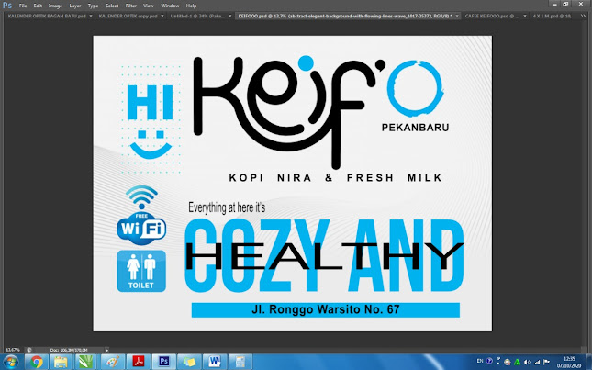Switch to the CAFEE KEIFOOO.psd tab
Image resolution: width=592 pixels, height=370 pixels.
click(x=488, y=17)
